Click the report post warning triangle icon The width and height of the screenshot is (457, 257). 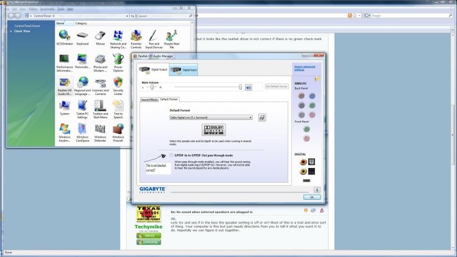click(322, 210)
